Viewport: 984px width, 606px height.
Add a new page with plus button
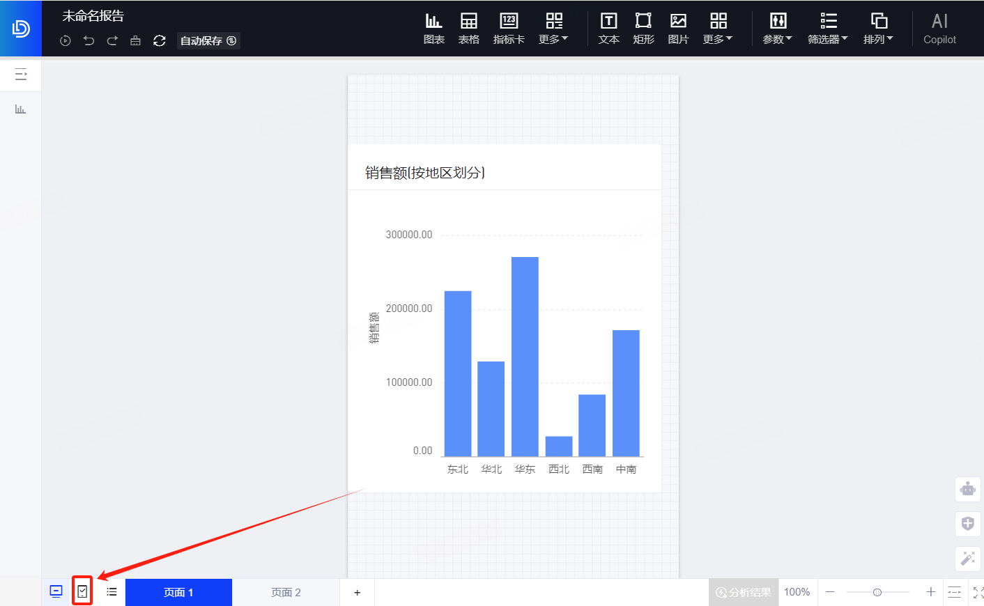point(358,593)
